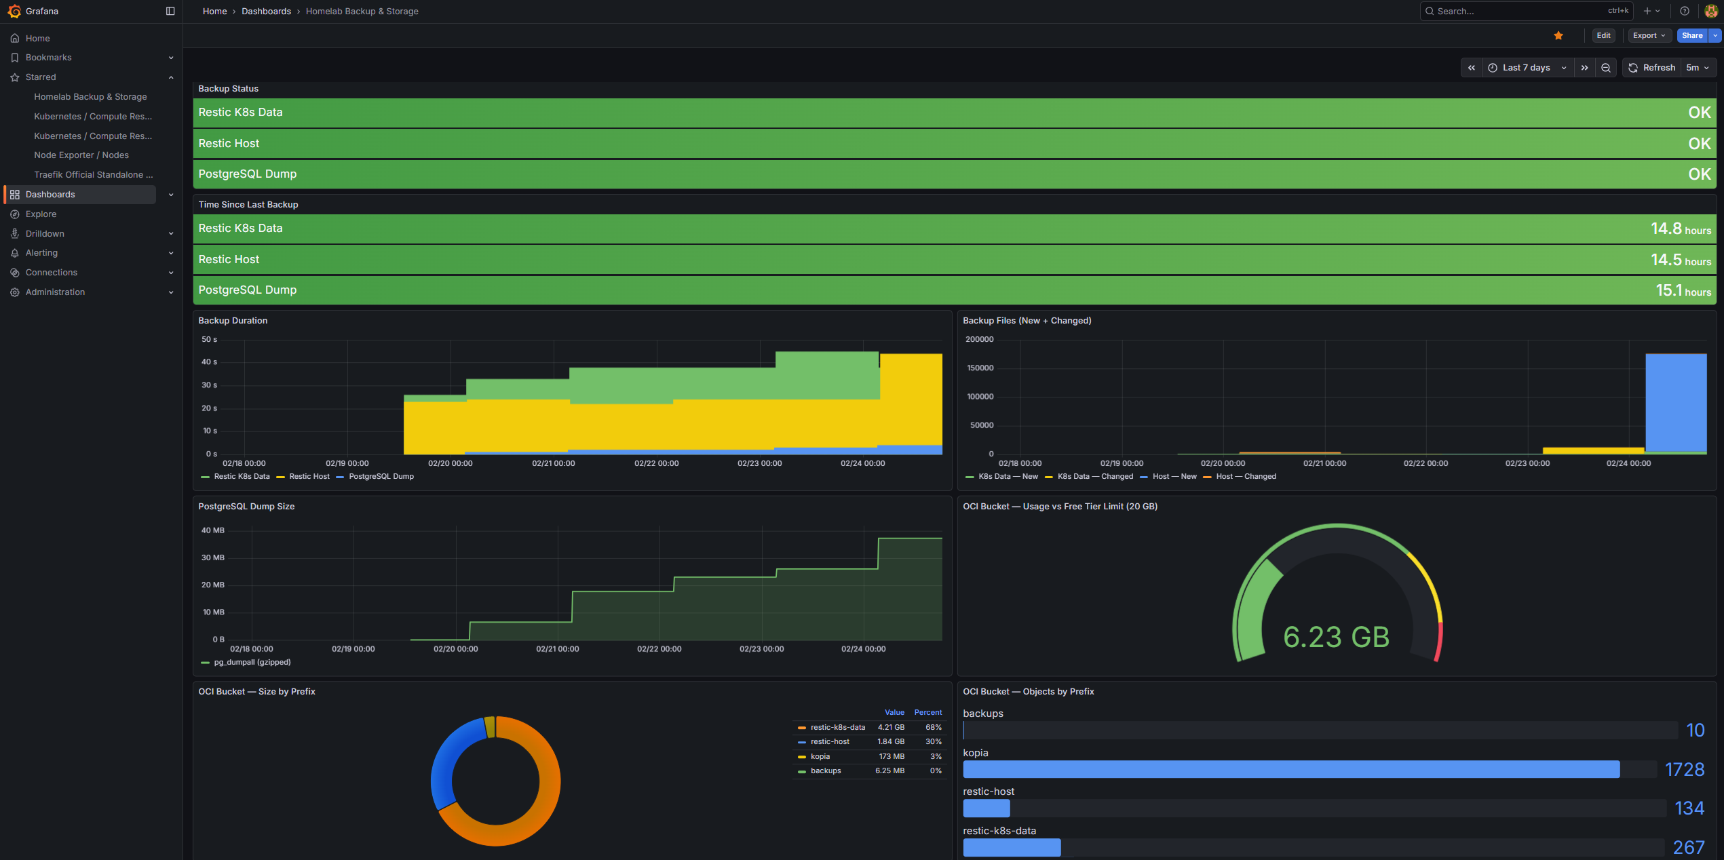Screen dimensions: 1724x860
Task: Navigate to Dashboards breadcrumb
Action: 266,11
